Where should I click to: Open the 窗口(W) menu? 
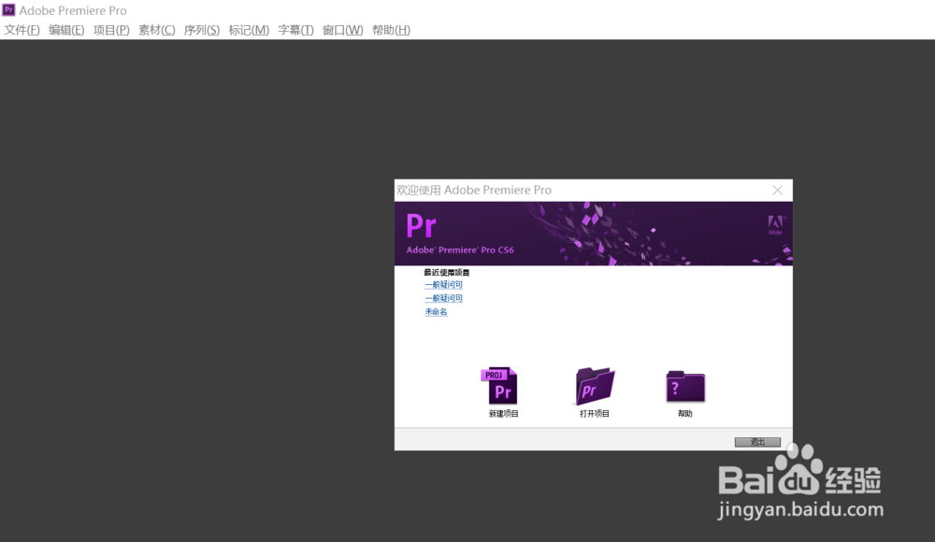point(343,30)
